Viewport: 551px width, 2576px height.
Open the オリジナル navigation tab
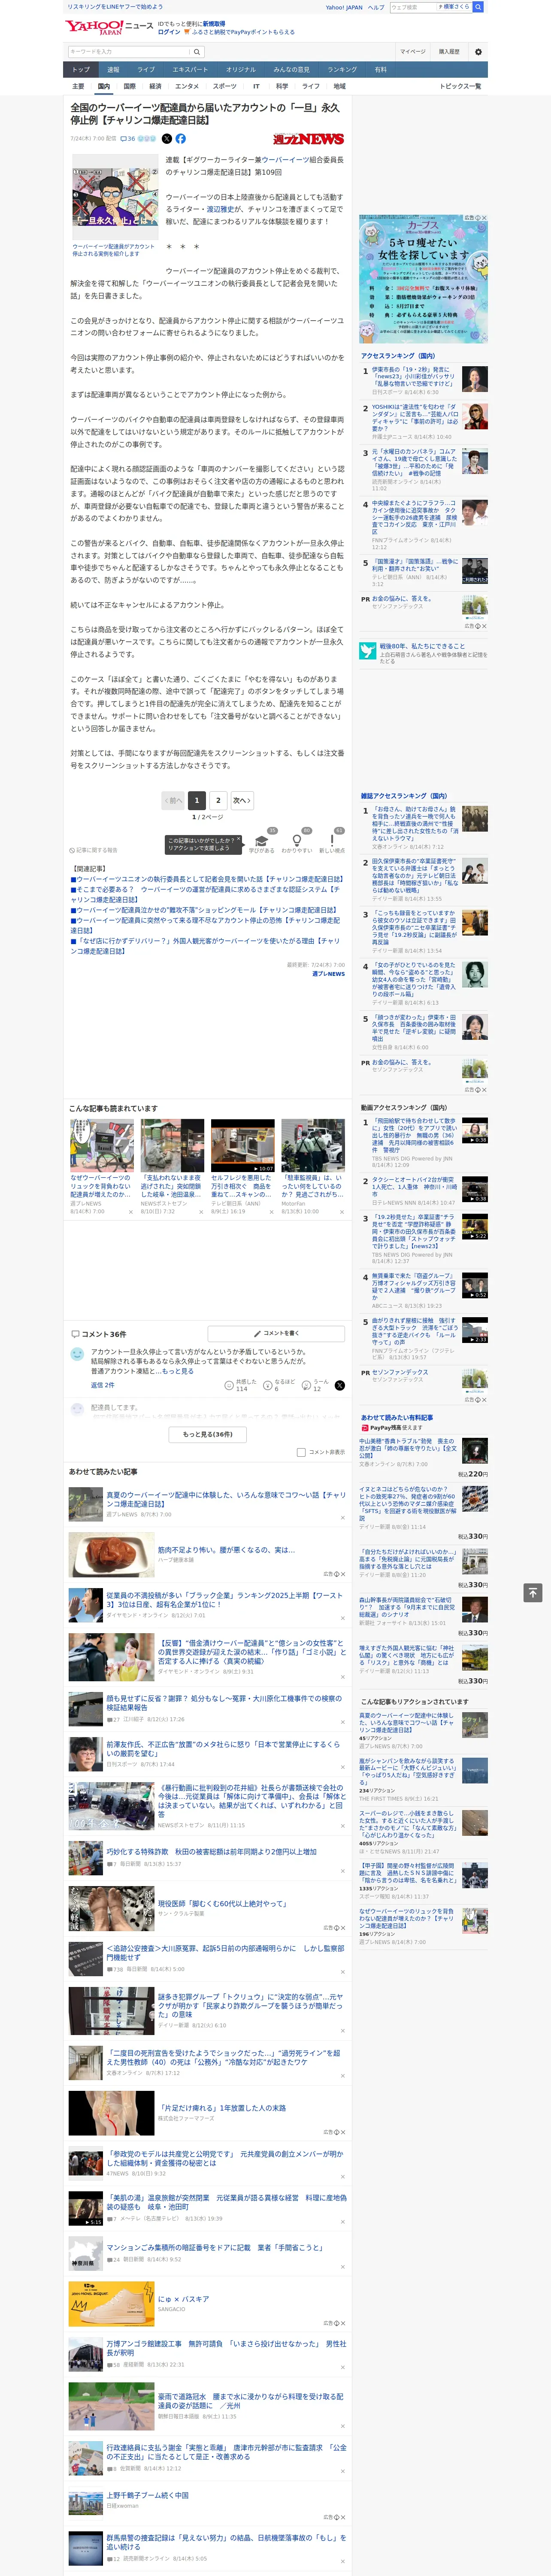(x=241, y=70)
